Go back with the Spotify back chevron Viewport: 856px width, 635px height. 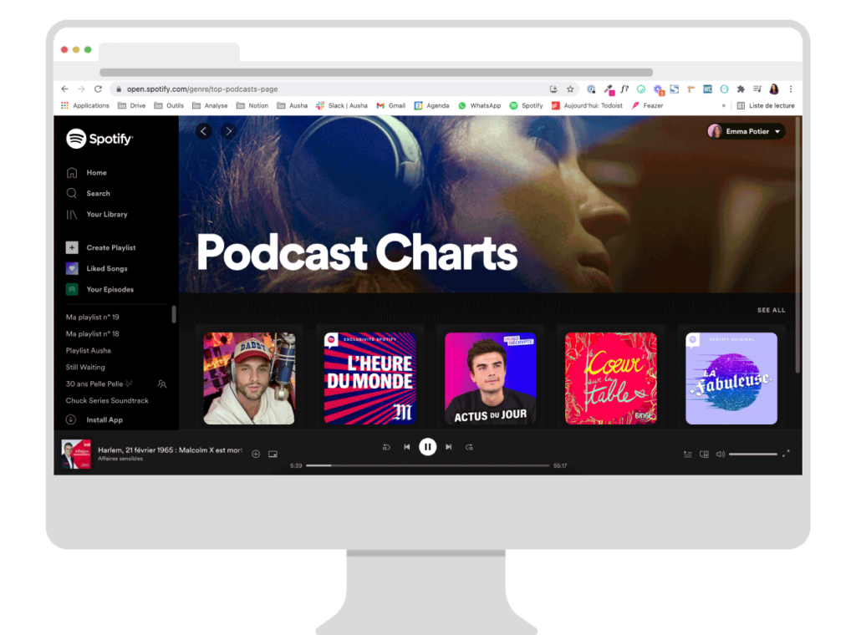[x=204, y=131]
